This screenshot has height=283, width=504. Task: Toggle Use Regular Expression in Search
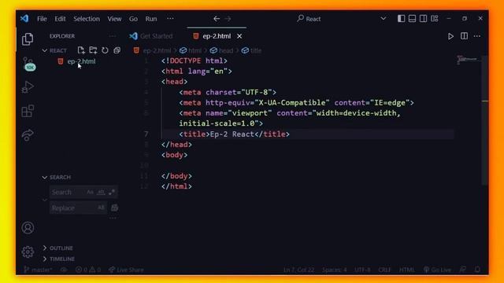coord(112,192)
